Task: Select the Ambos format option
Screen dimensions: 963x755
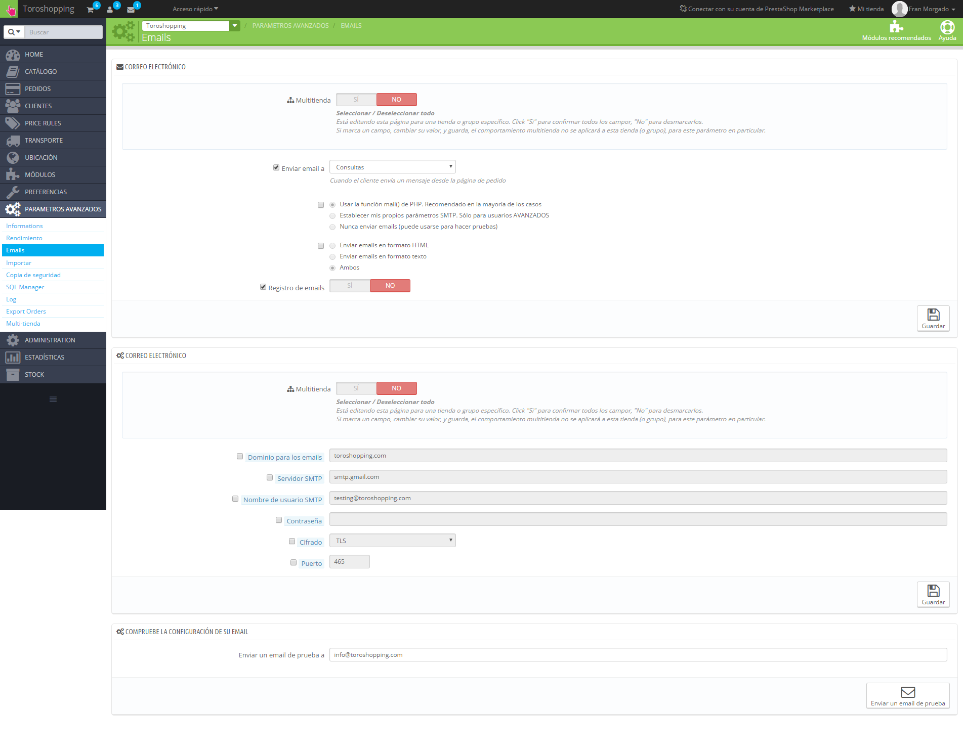Action: pos(332,268)
